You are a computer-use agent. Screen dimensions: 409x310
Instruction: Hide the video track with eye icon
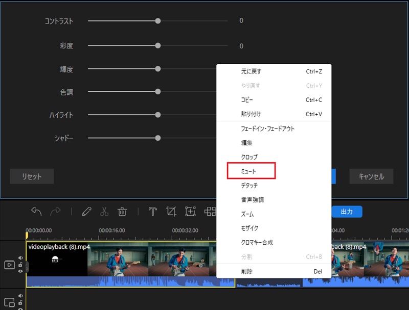pos(20,271)
